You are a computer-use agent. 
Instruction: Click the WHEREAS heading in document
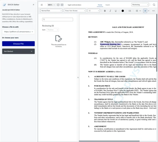[x=93, y=53]
